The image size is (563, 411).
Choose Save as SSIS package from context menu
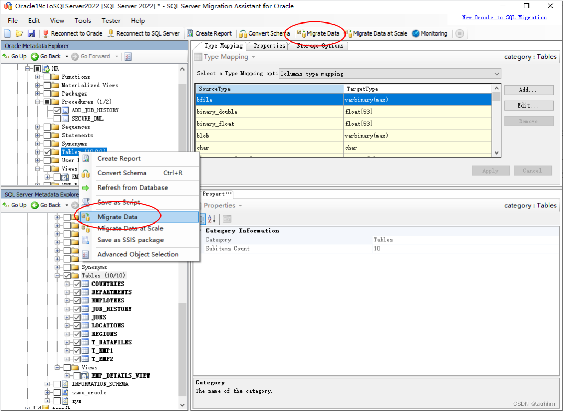pyautogui.click(x=140, y=240)
